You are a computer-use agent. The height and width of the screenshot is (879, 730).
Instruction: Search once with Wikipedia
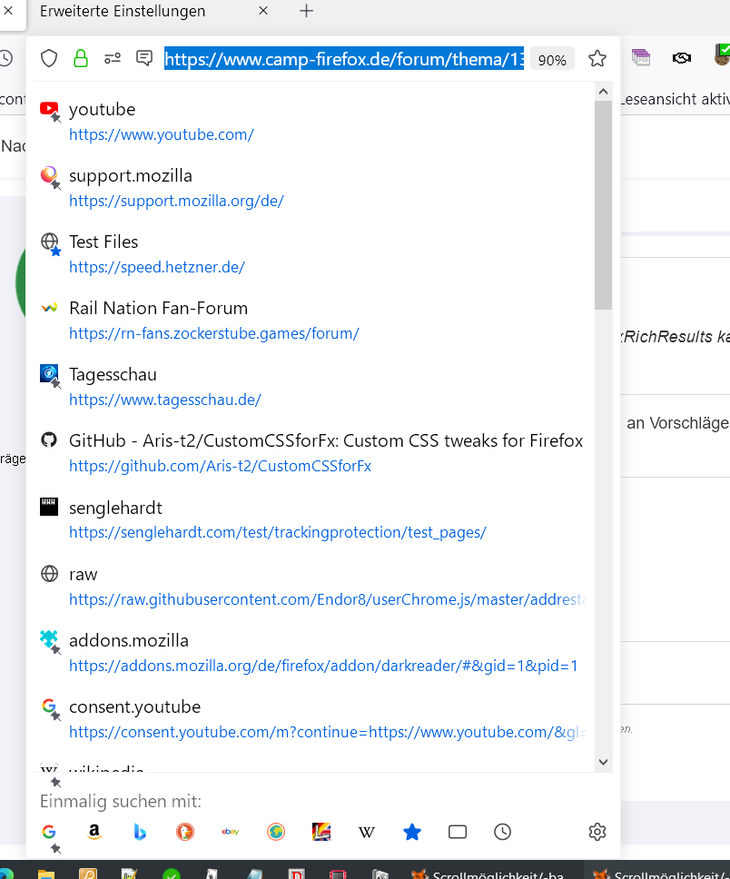[367, 832]
